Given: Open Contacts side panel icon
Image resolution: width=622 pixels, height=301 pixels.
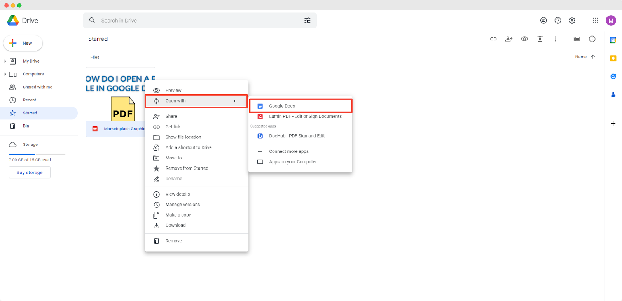Looking at the screenshot, I should coord(613,94).
